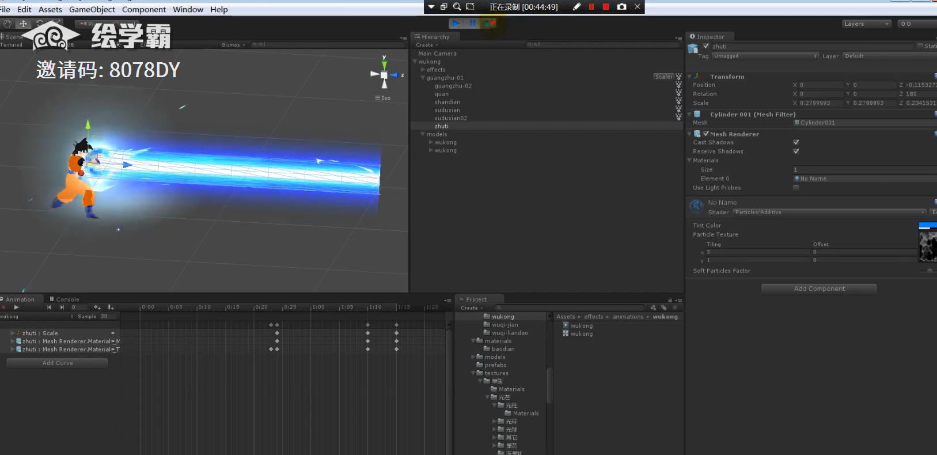Open the Hierarchy Create menu
The width and height of the screenshot is (937, 455).
point(427,45)
